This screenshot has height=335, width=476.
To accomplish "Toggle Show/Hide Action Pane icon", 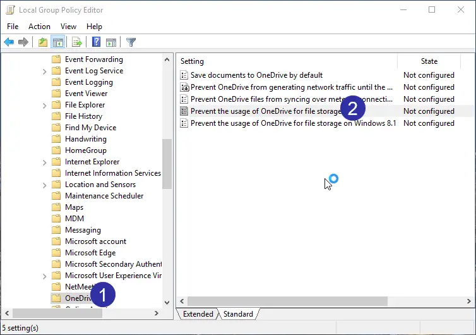I will click(111, 42).
